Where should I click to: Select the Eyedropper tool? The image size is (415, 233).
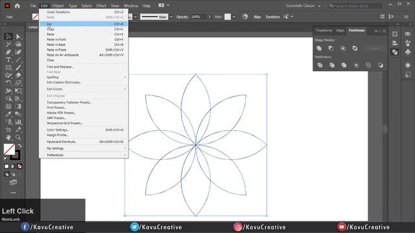8,114
